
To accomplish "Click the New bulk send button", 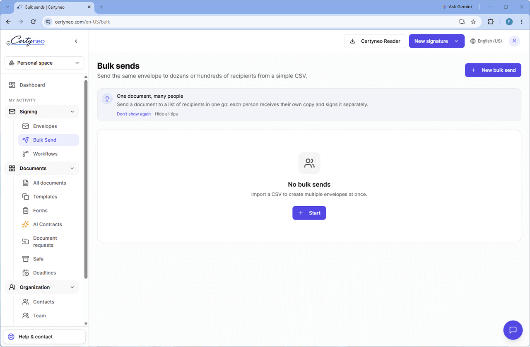I will [x=493, y=70].
